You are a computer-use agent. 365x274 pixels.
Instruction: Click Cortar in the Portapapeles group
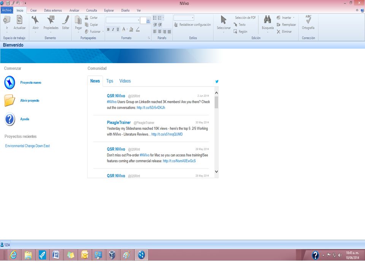coord(91,18)
